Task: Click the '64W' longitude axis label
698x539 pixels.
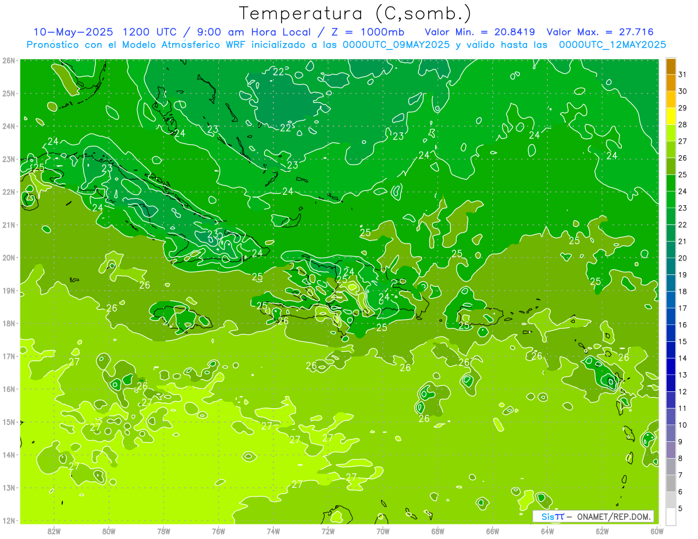Action: (547, 531)
